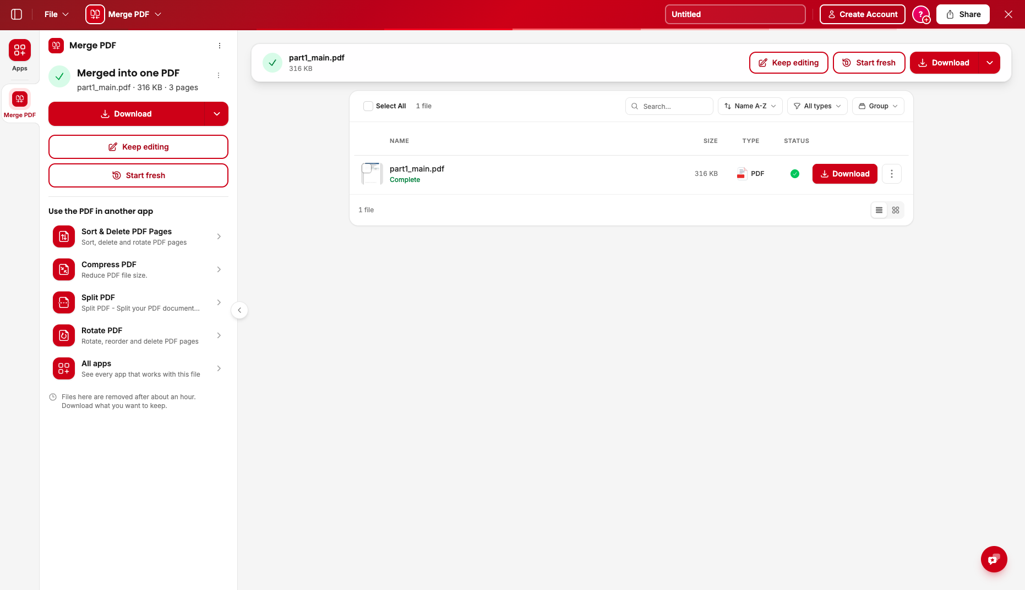
Task: Open the feedback chat bubble
Action: coord(994,559)
